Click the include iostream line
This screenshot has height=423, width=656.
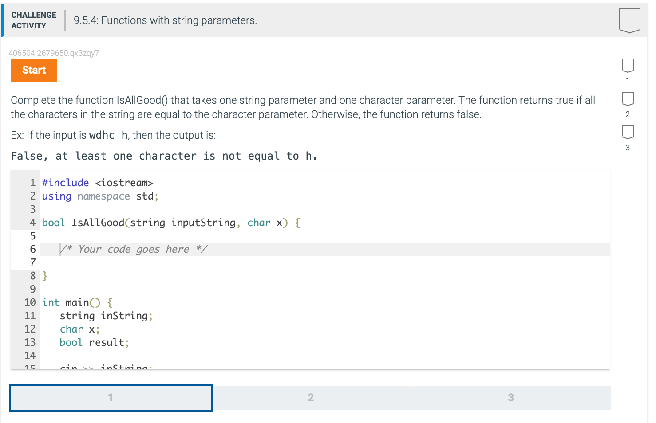click(98, 183)
